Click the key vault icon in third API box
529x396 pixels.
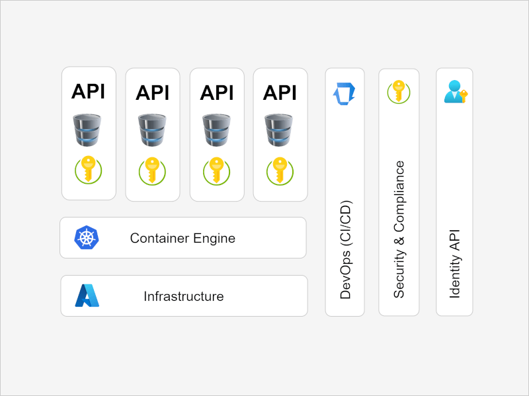click(x=216, y=171)
